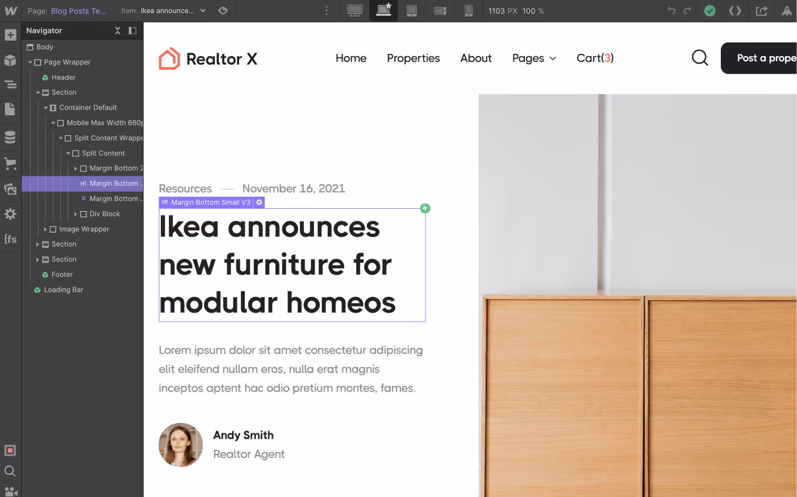Switch to mobile portrait breakpoint

[469, 11]
